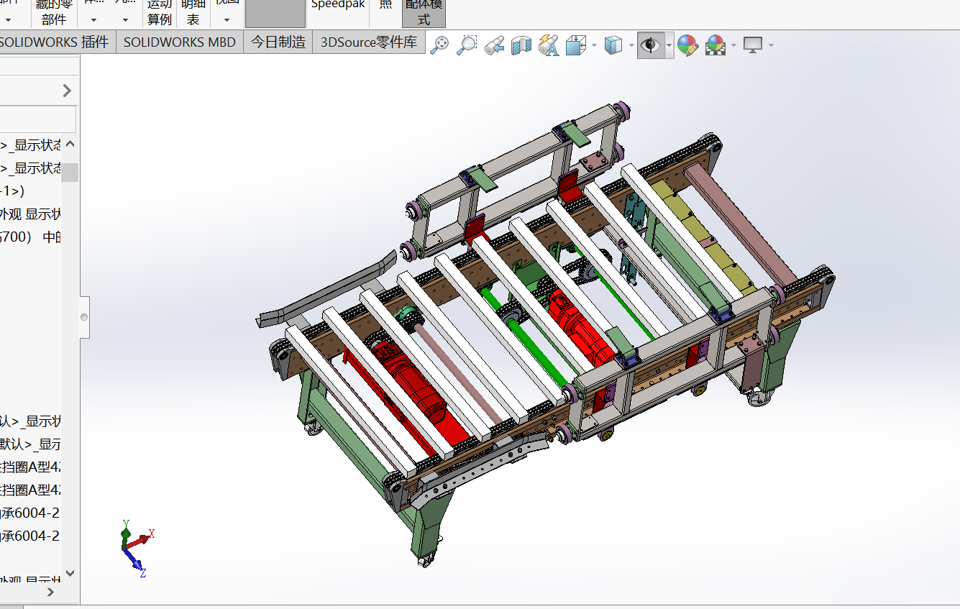
Task: Open Edit Appearance color ball
Action: point(687,45)
